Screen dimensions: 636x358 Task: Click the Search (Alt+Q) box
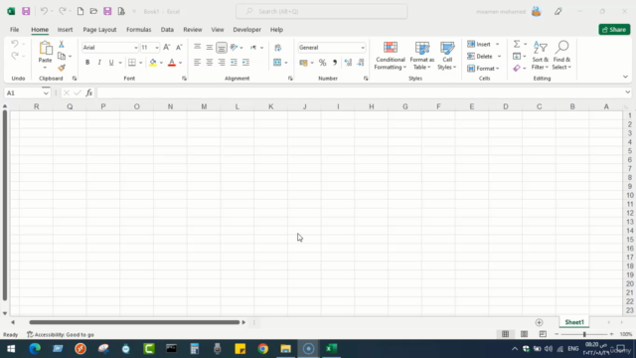(322, 11)
